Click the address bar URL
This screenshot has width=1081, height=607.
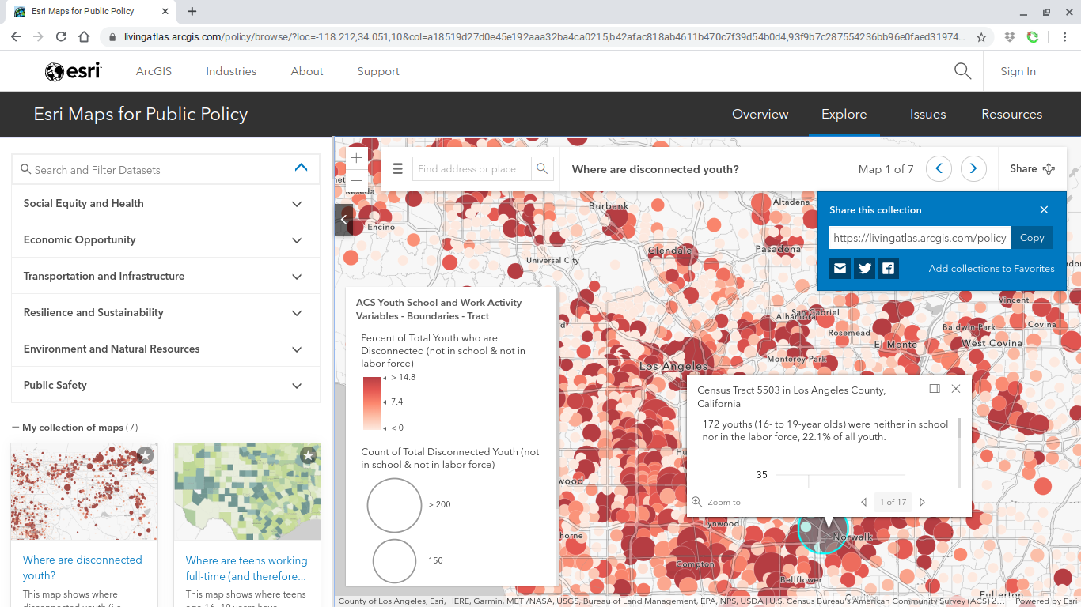tap(544, 37)
